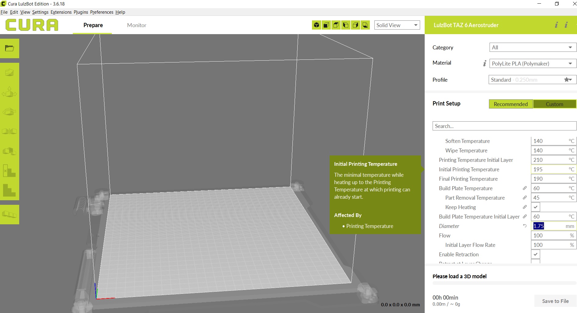Reset the Diameter setting with revert arrow
This screenshot has height=313, width=577.
coord(525,226)
